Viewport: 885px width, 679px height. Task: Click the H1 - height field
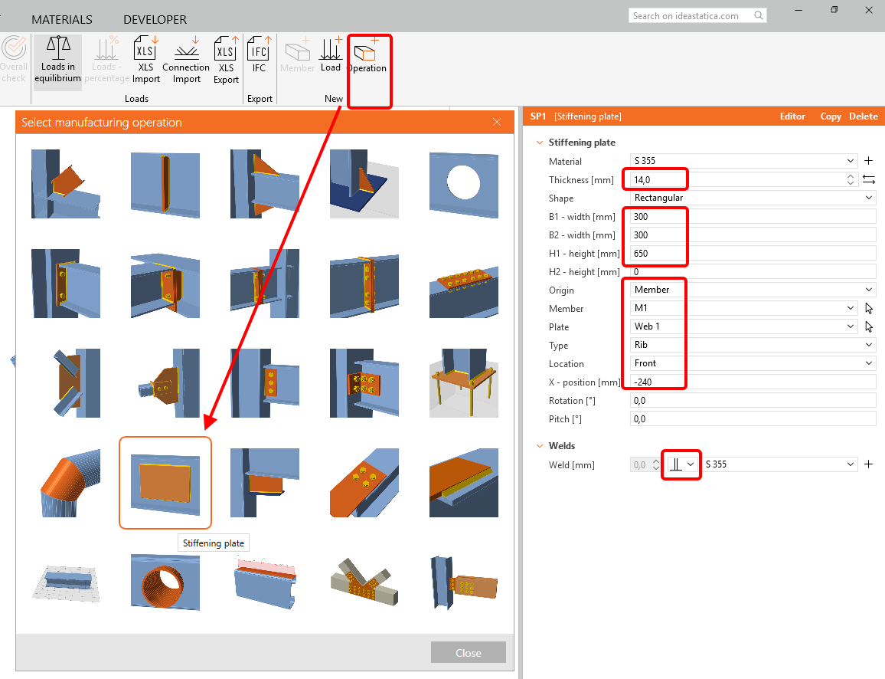pyautogui.click(x=753, y=253)
